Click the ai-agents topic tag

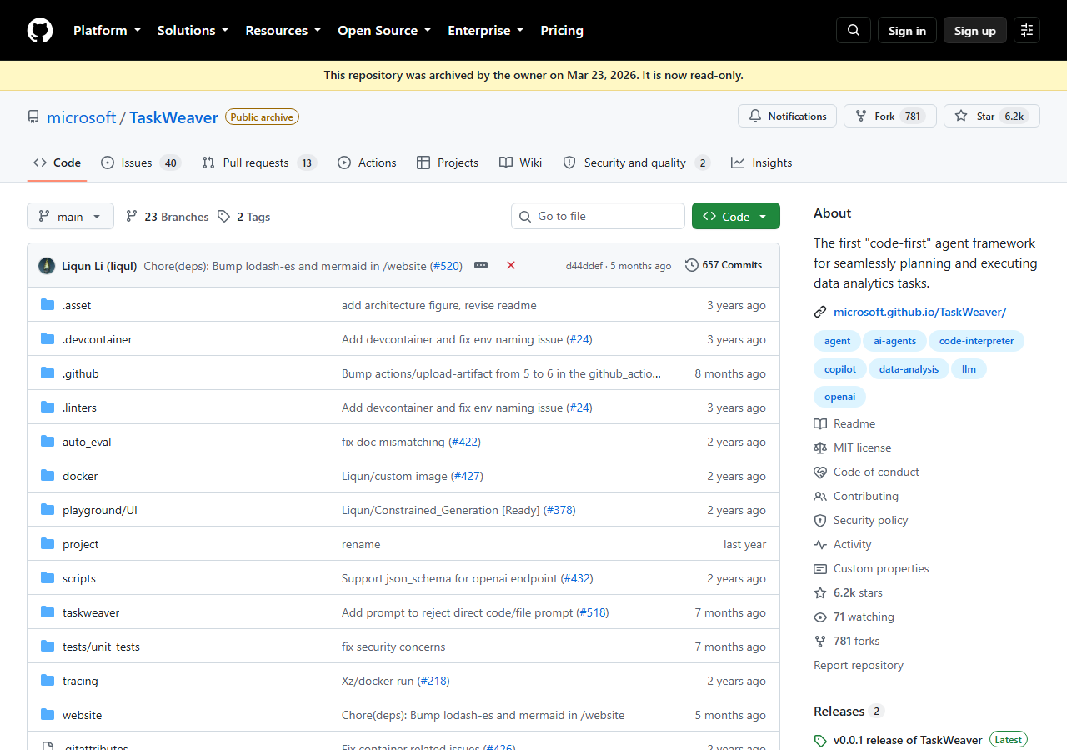(895, 341)
